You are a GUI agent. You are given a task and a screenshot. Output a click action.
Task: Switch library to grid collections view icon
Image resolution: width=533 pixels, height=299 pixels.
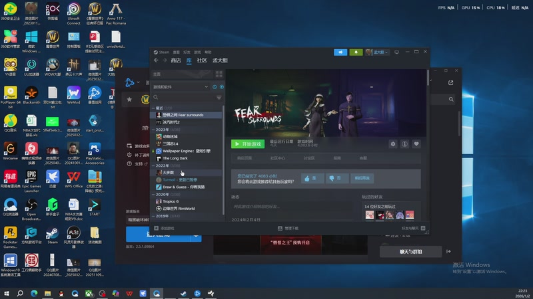[x=219, y=74]
